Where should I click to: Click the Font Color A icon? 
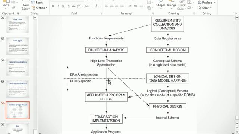pos(96,6)
